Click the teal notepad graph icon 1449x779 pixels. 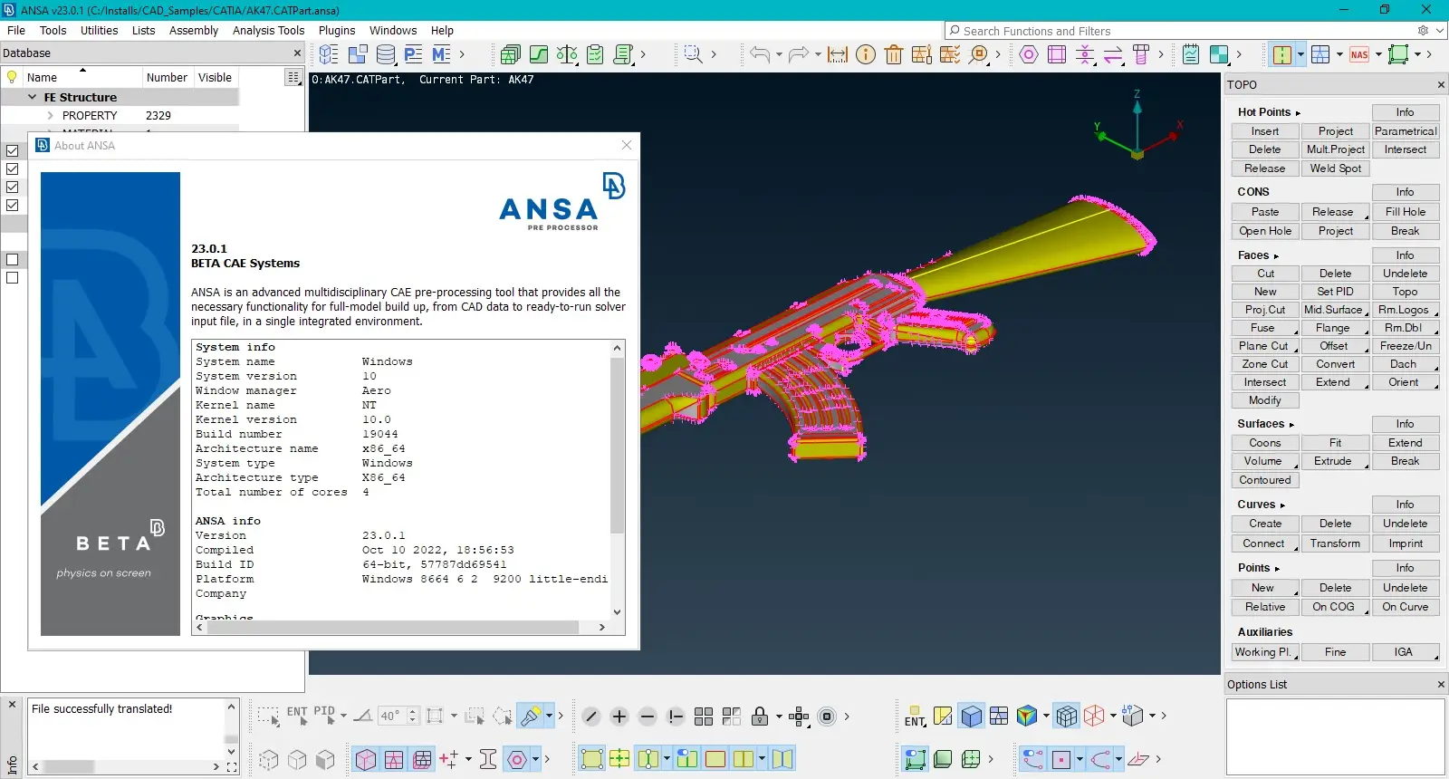coord(1191,54)
